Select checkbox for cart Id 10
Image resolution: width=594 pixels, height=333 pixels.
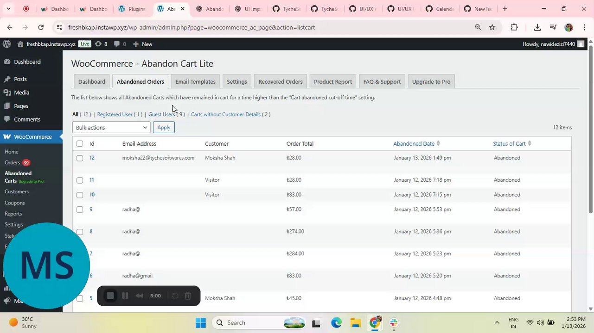point(80,195)
